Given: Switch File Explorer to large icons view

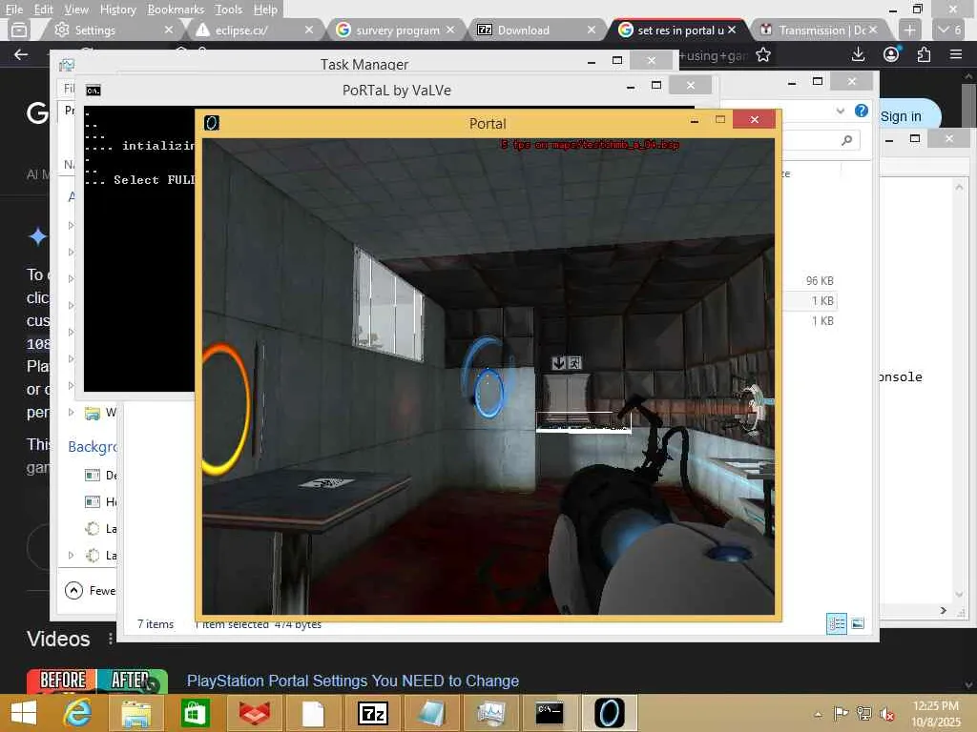Looking at the screenshot, I should pos(858,623).
